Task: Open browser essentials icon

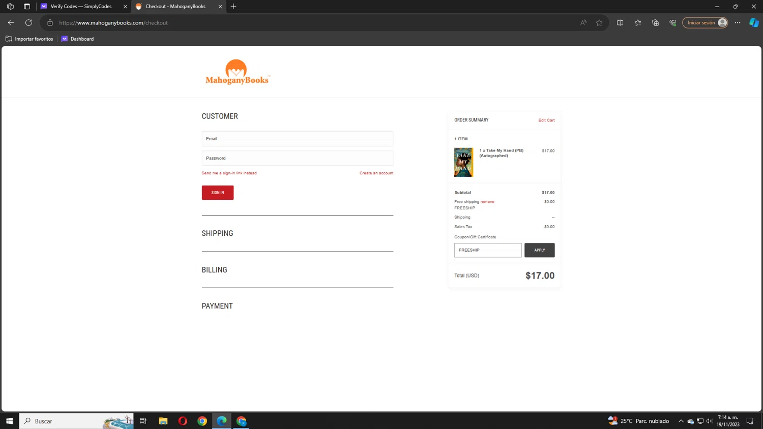Action: [672, 22]
